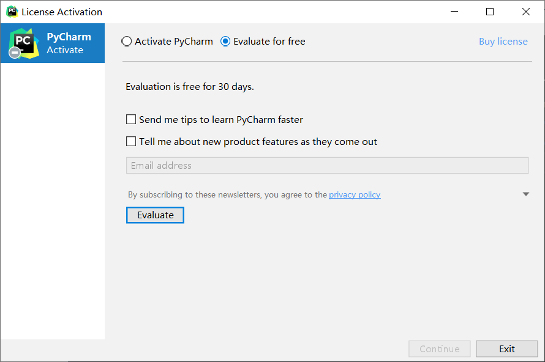Viewport: 545px width, 362px height.
Task: Click the disabled Continue button
Action: (439, 349)
